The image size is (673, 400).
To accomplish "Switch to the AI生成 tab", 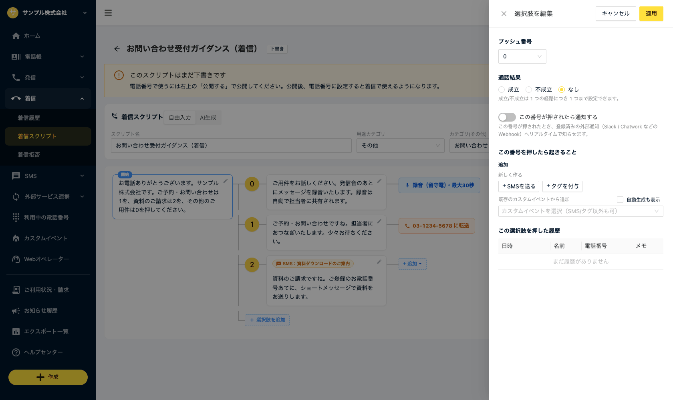I will click(208, 118).
